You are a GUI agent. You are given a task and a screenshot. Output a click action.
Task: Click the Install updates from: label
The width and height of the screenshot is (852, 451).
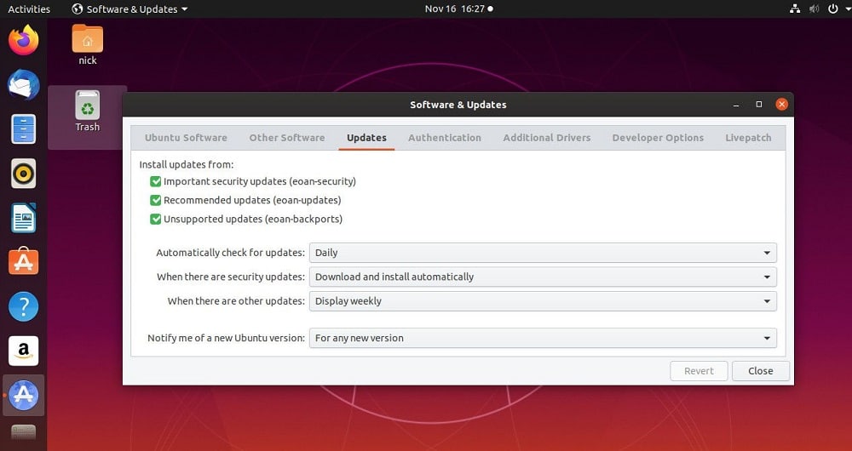click(187, 164)
